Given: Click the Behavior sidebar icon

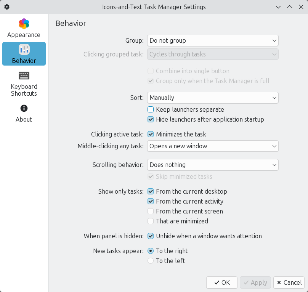Looking at the screenshot, I should click(x=24, y=50).
